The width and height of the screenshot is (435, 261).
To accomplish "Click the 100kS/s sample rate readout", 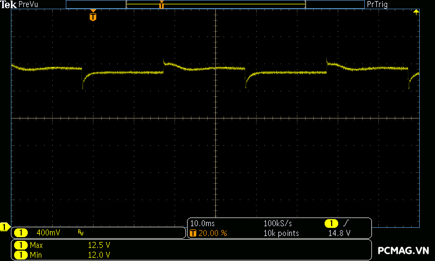I will point(278,223).
